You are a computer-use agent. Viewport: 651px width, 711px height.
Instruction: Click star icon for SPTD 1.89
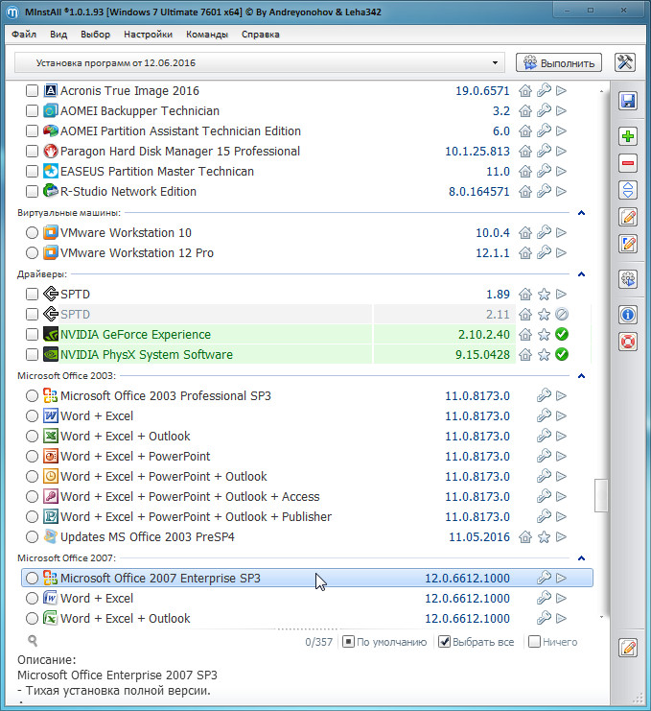544,295
